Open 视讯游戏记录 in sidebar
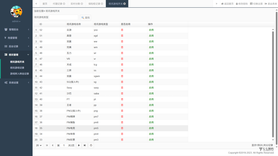278x156 pixels. point(17,68)
